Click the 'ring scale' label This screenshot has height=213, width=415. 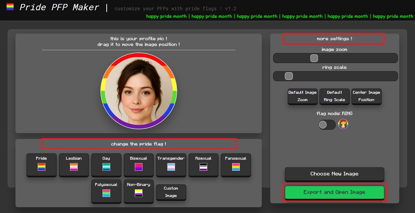pos(335,67)
